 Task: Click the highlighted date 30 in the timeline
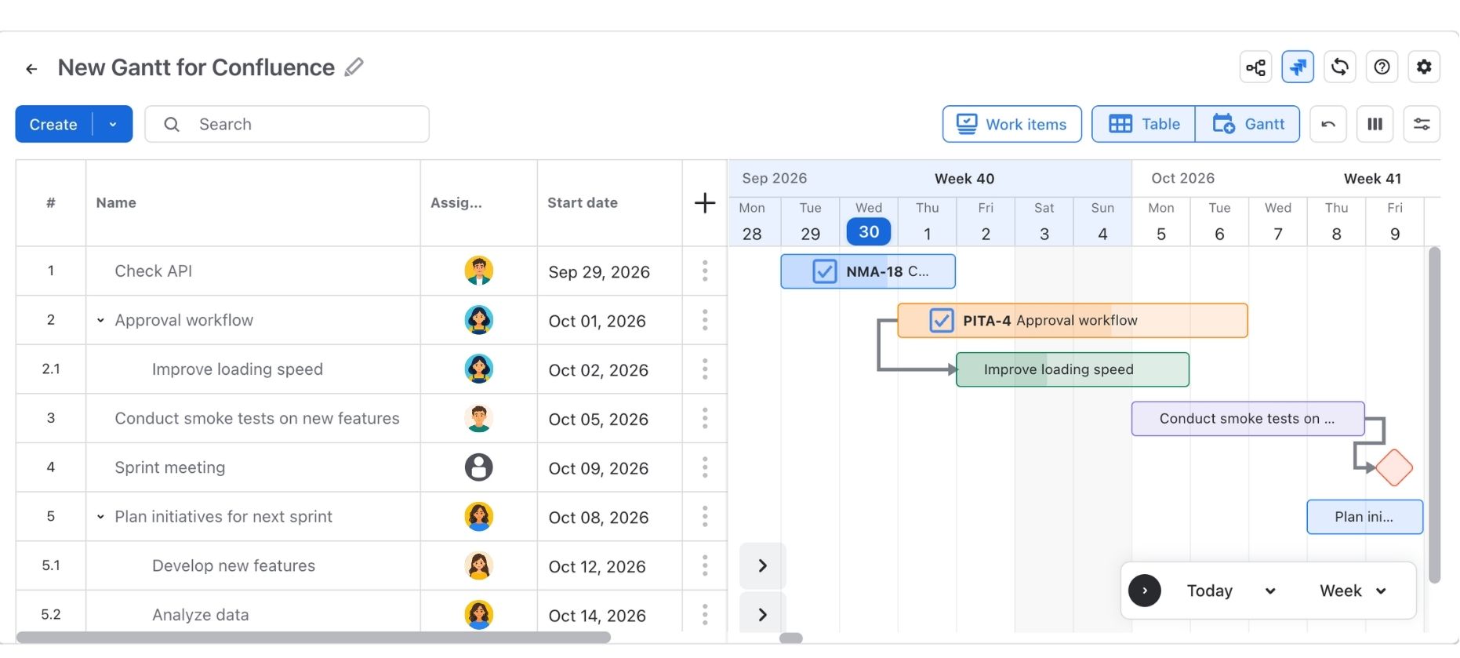point(869,232)
